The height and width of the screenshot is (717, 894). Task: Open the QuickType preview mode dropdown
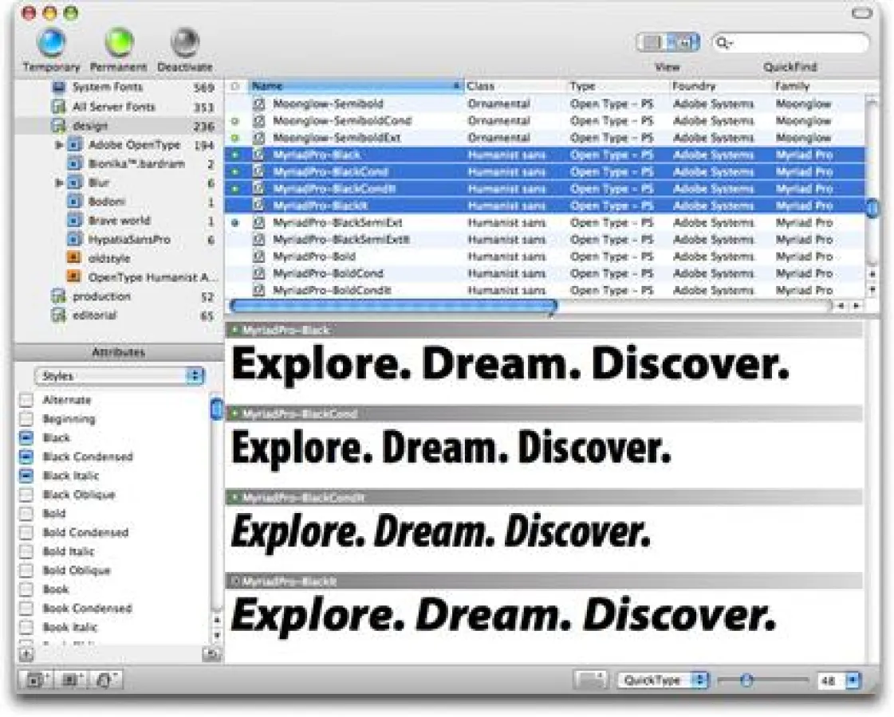click(661, 680)
